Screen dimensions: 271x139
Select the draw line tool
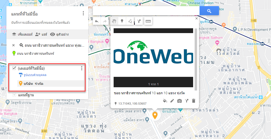pyautogui.click(x=130, y=21)
